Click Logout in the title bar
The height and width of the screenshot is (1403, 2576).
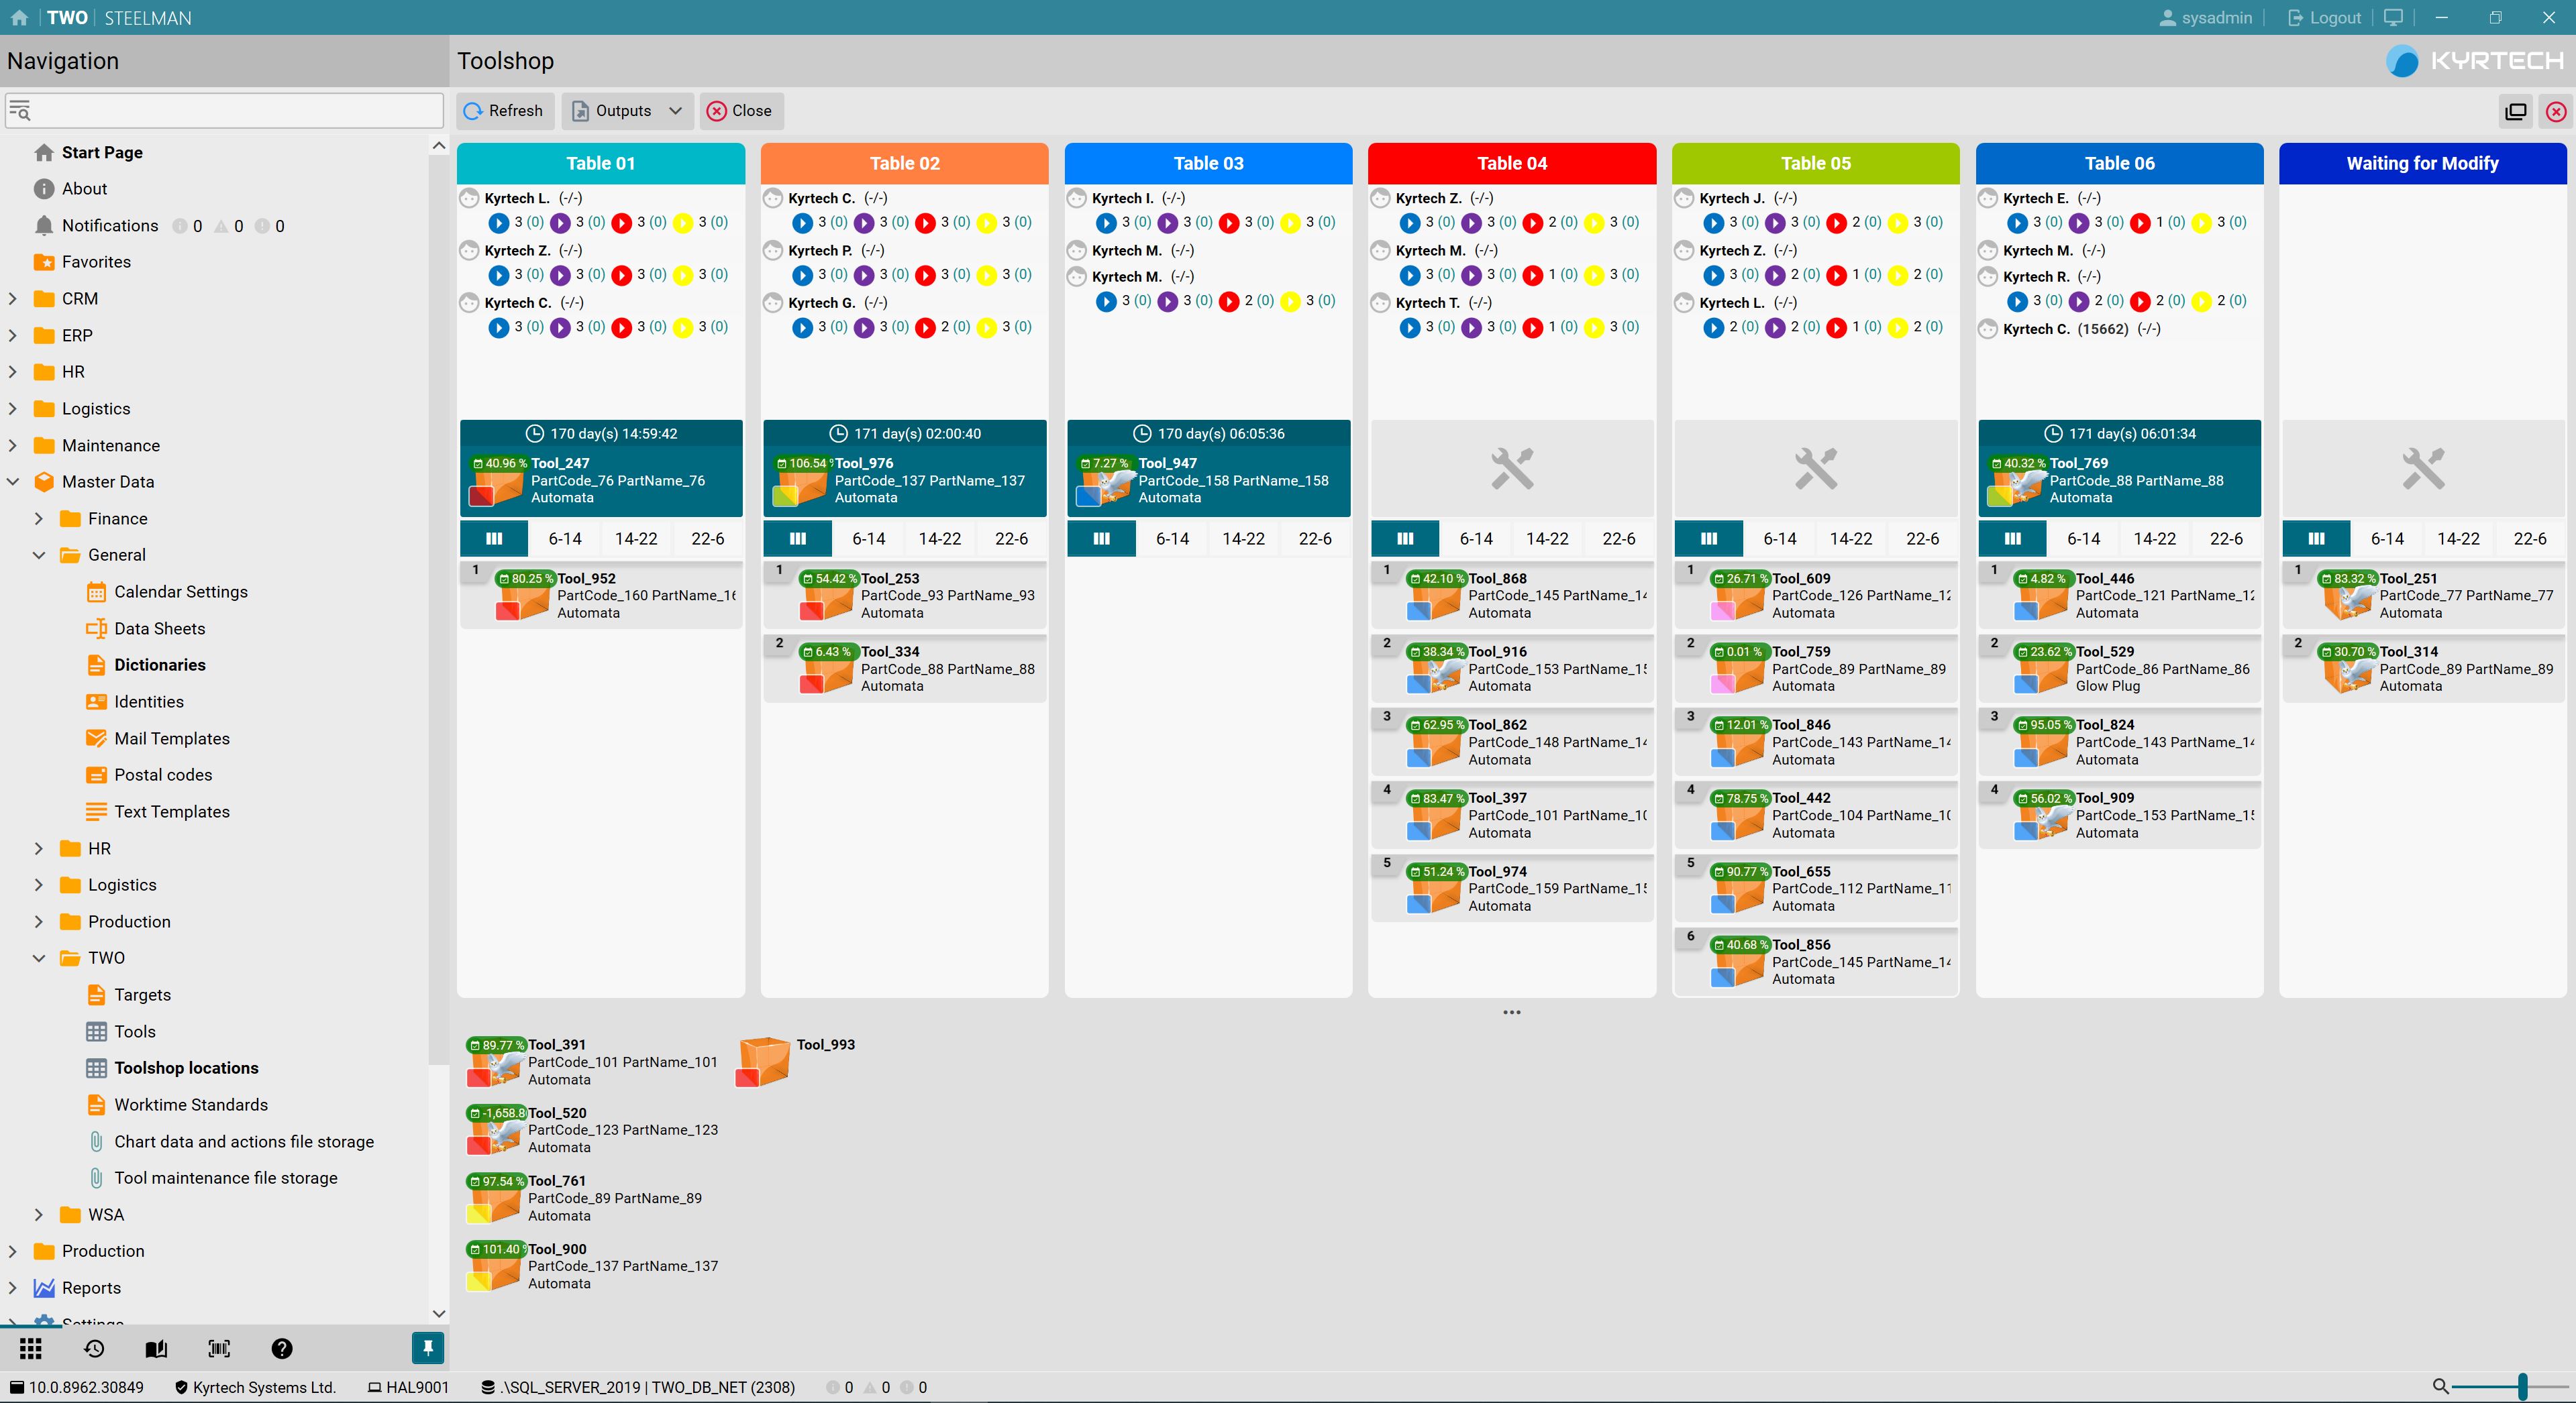pos(2325,18)
